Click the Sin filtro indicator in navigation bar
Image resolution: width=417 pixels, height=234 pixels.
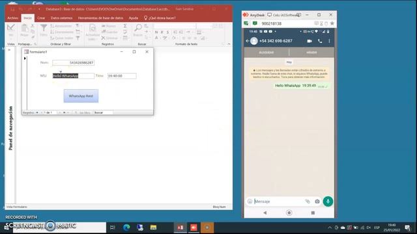tap(83, 112)
